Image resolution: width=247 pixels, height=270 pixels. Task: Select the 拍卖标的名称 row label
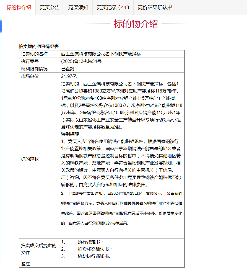coord(34,54)
